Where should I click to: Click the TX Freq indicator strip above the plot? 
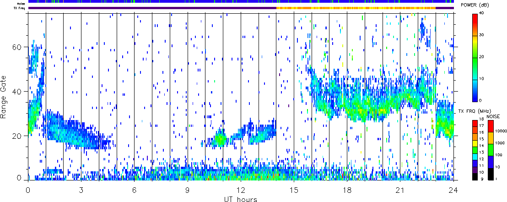coord(241,8)
